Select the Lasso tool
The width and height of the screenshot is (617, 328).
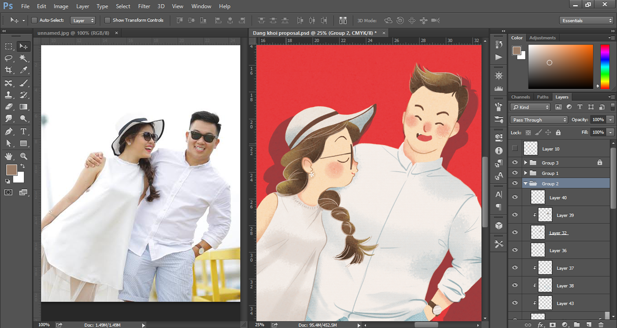[9, 58]
